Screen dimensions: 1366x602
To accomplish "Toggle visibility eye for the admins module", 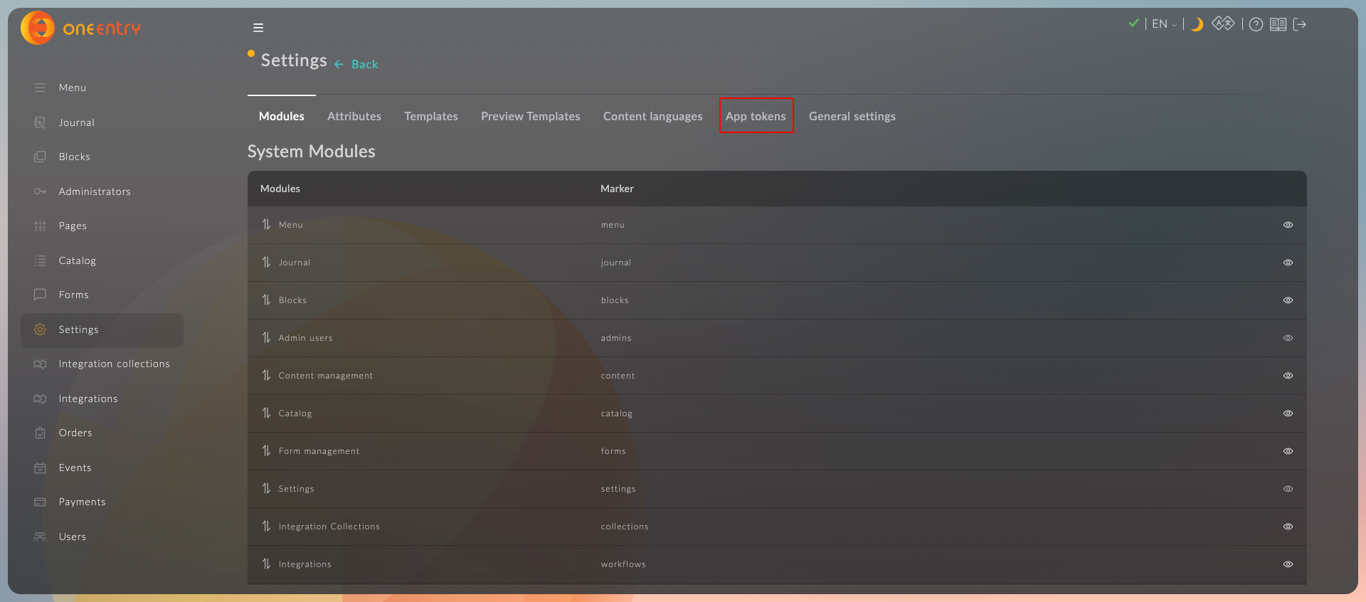I will (x=1288, y=338).
